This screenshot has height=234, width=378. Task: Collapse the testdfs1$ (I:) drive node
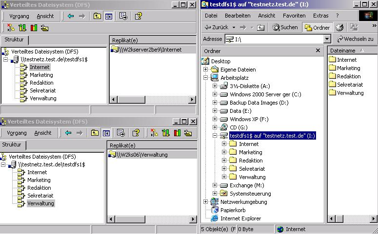click(x=215, y=136)
